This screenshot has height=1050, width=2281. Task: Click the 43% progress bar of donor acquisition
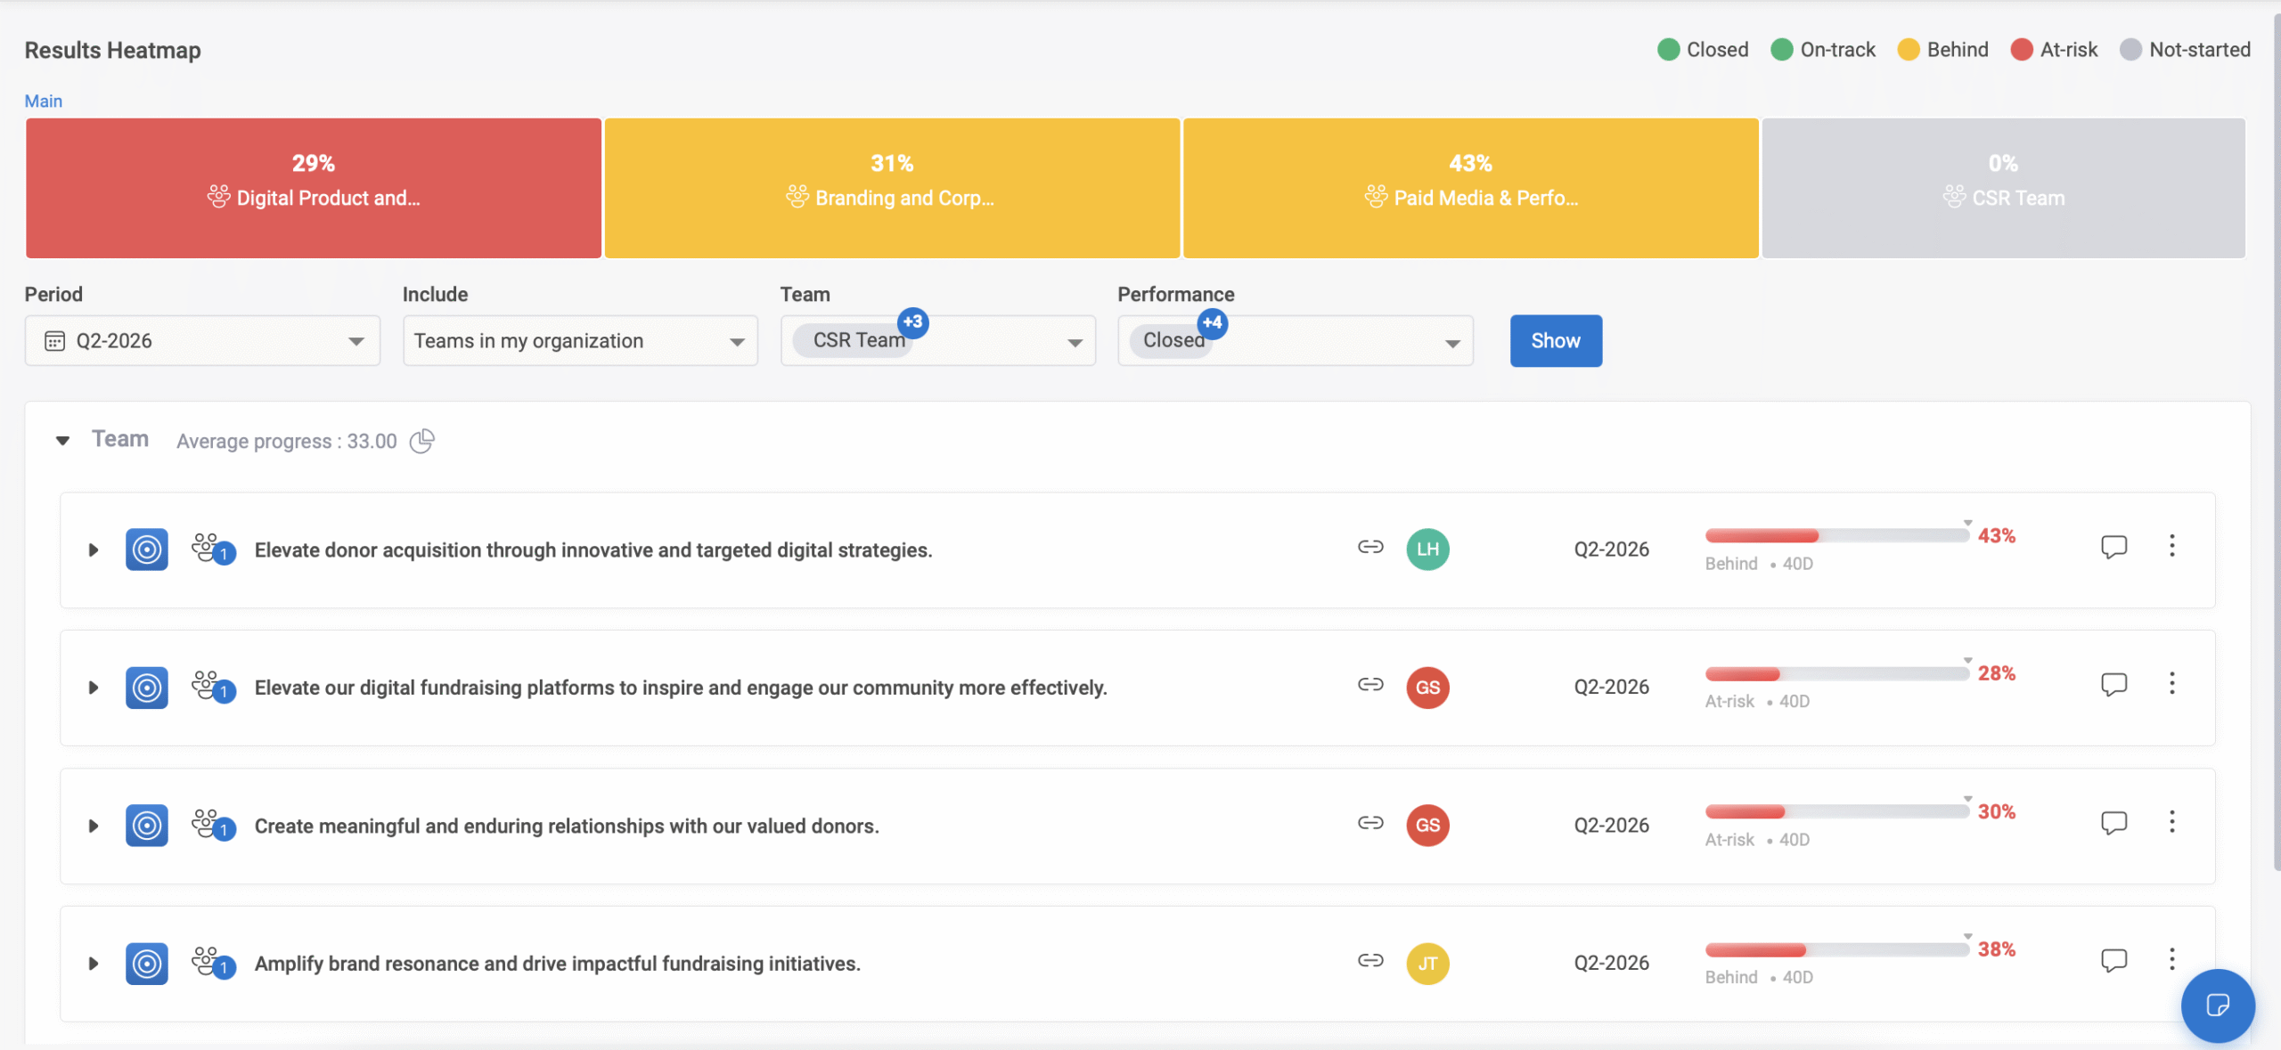tap(1836, 535)
